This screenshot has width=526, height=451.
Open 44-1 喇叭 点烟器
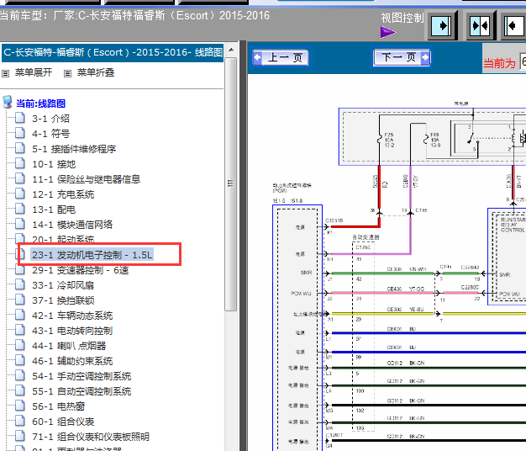point(69,346)
